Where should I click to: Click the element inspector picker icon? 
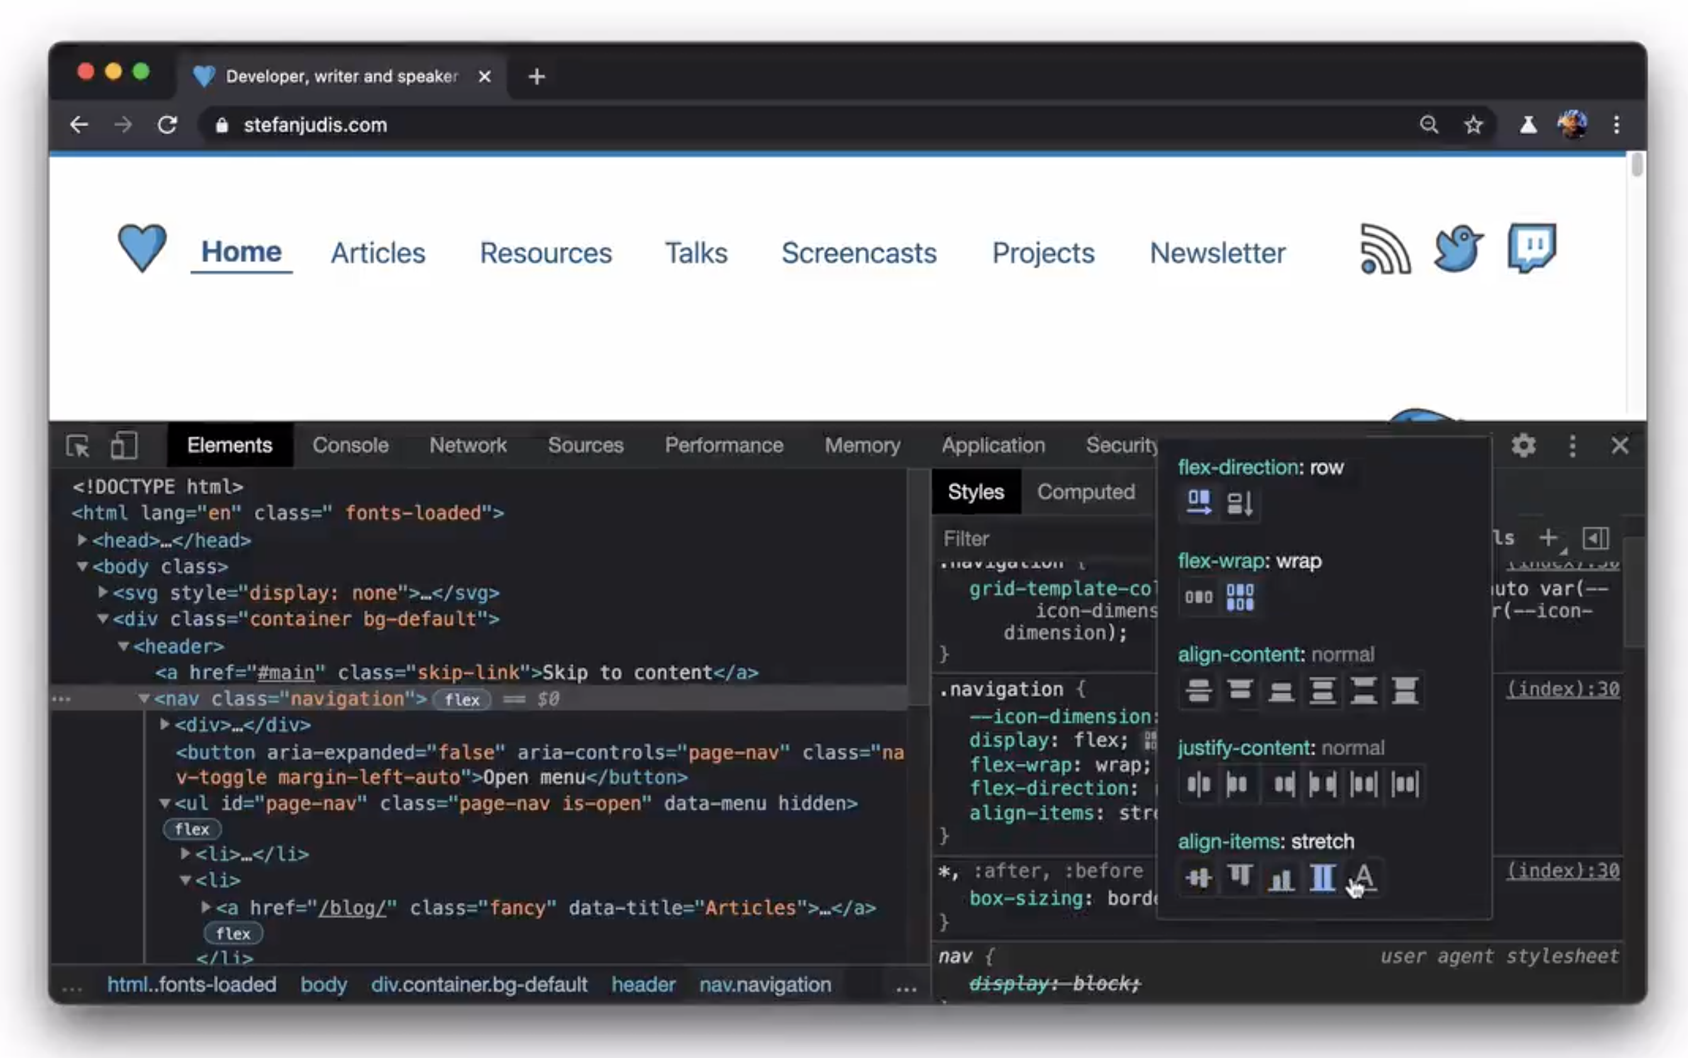click(x=77, y=445)
